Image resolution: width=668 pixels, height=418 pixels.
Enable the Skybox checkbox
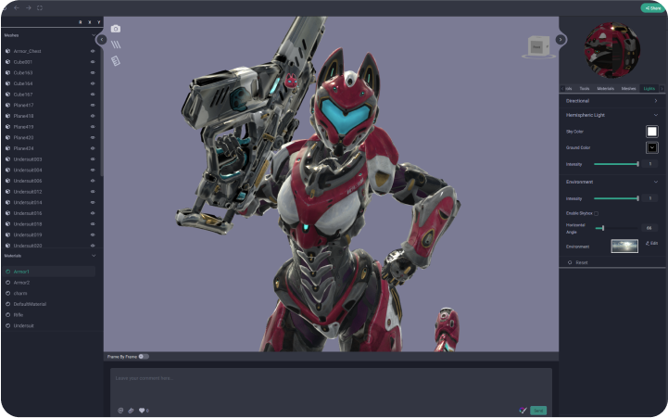point(596,213)
